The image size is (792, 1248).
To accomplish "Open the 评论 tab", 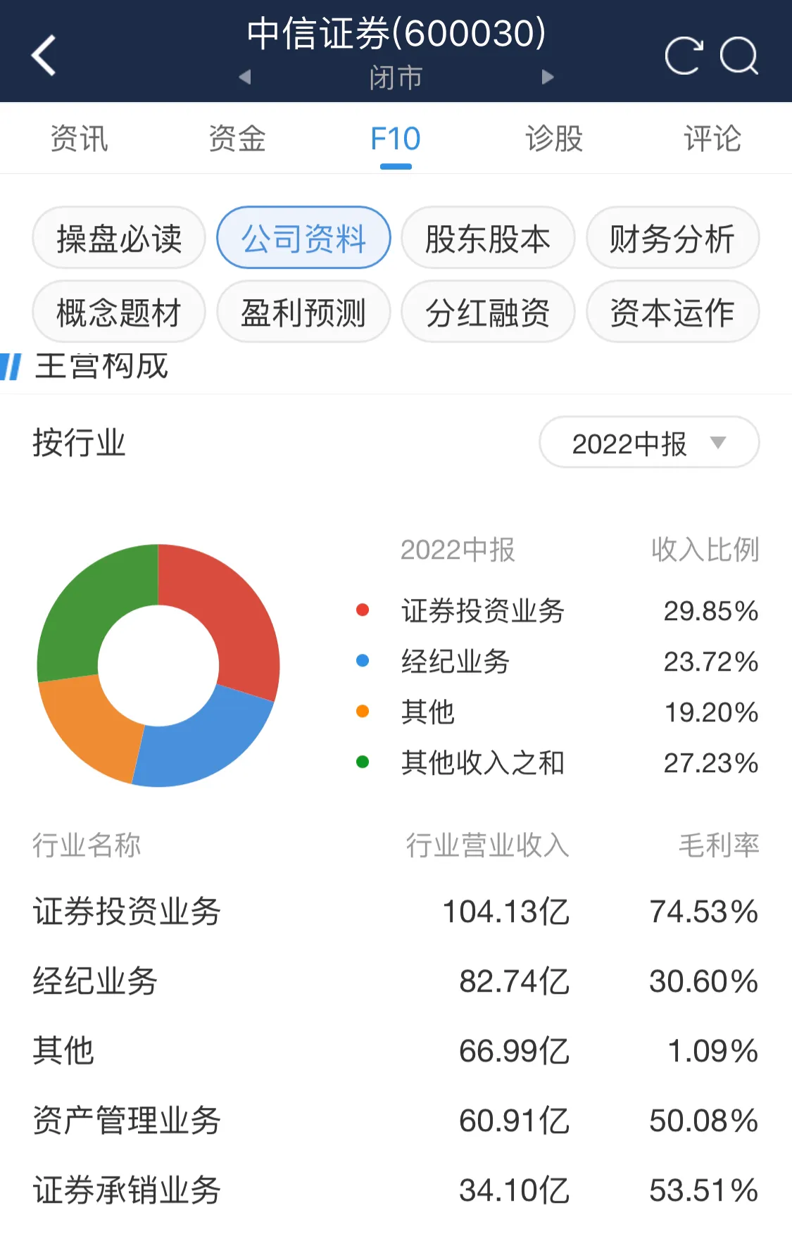I will [712, 139].
